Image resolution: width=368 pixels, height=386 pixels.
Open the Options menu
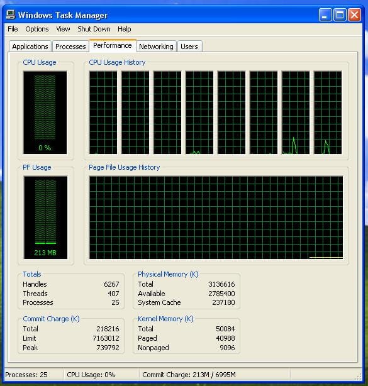coord(37,29)
